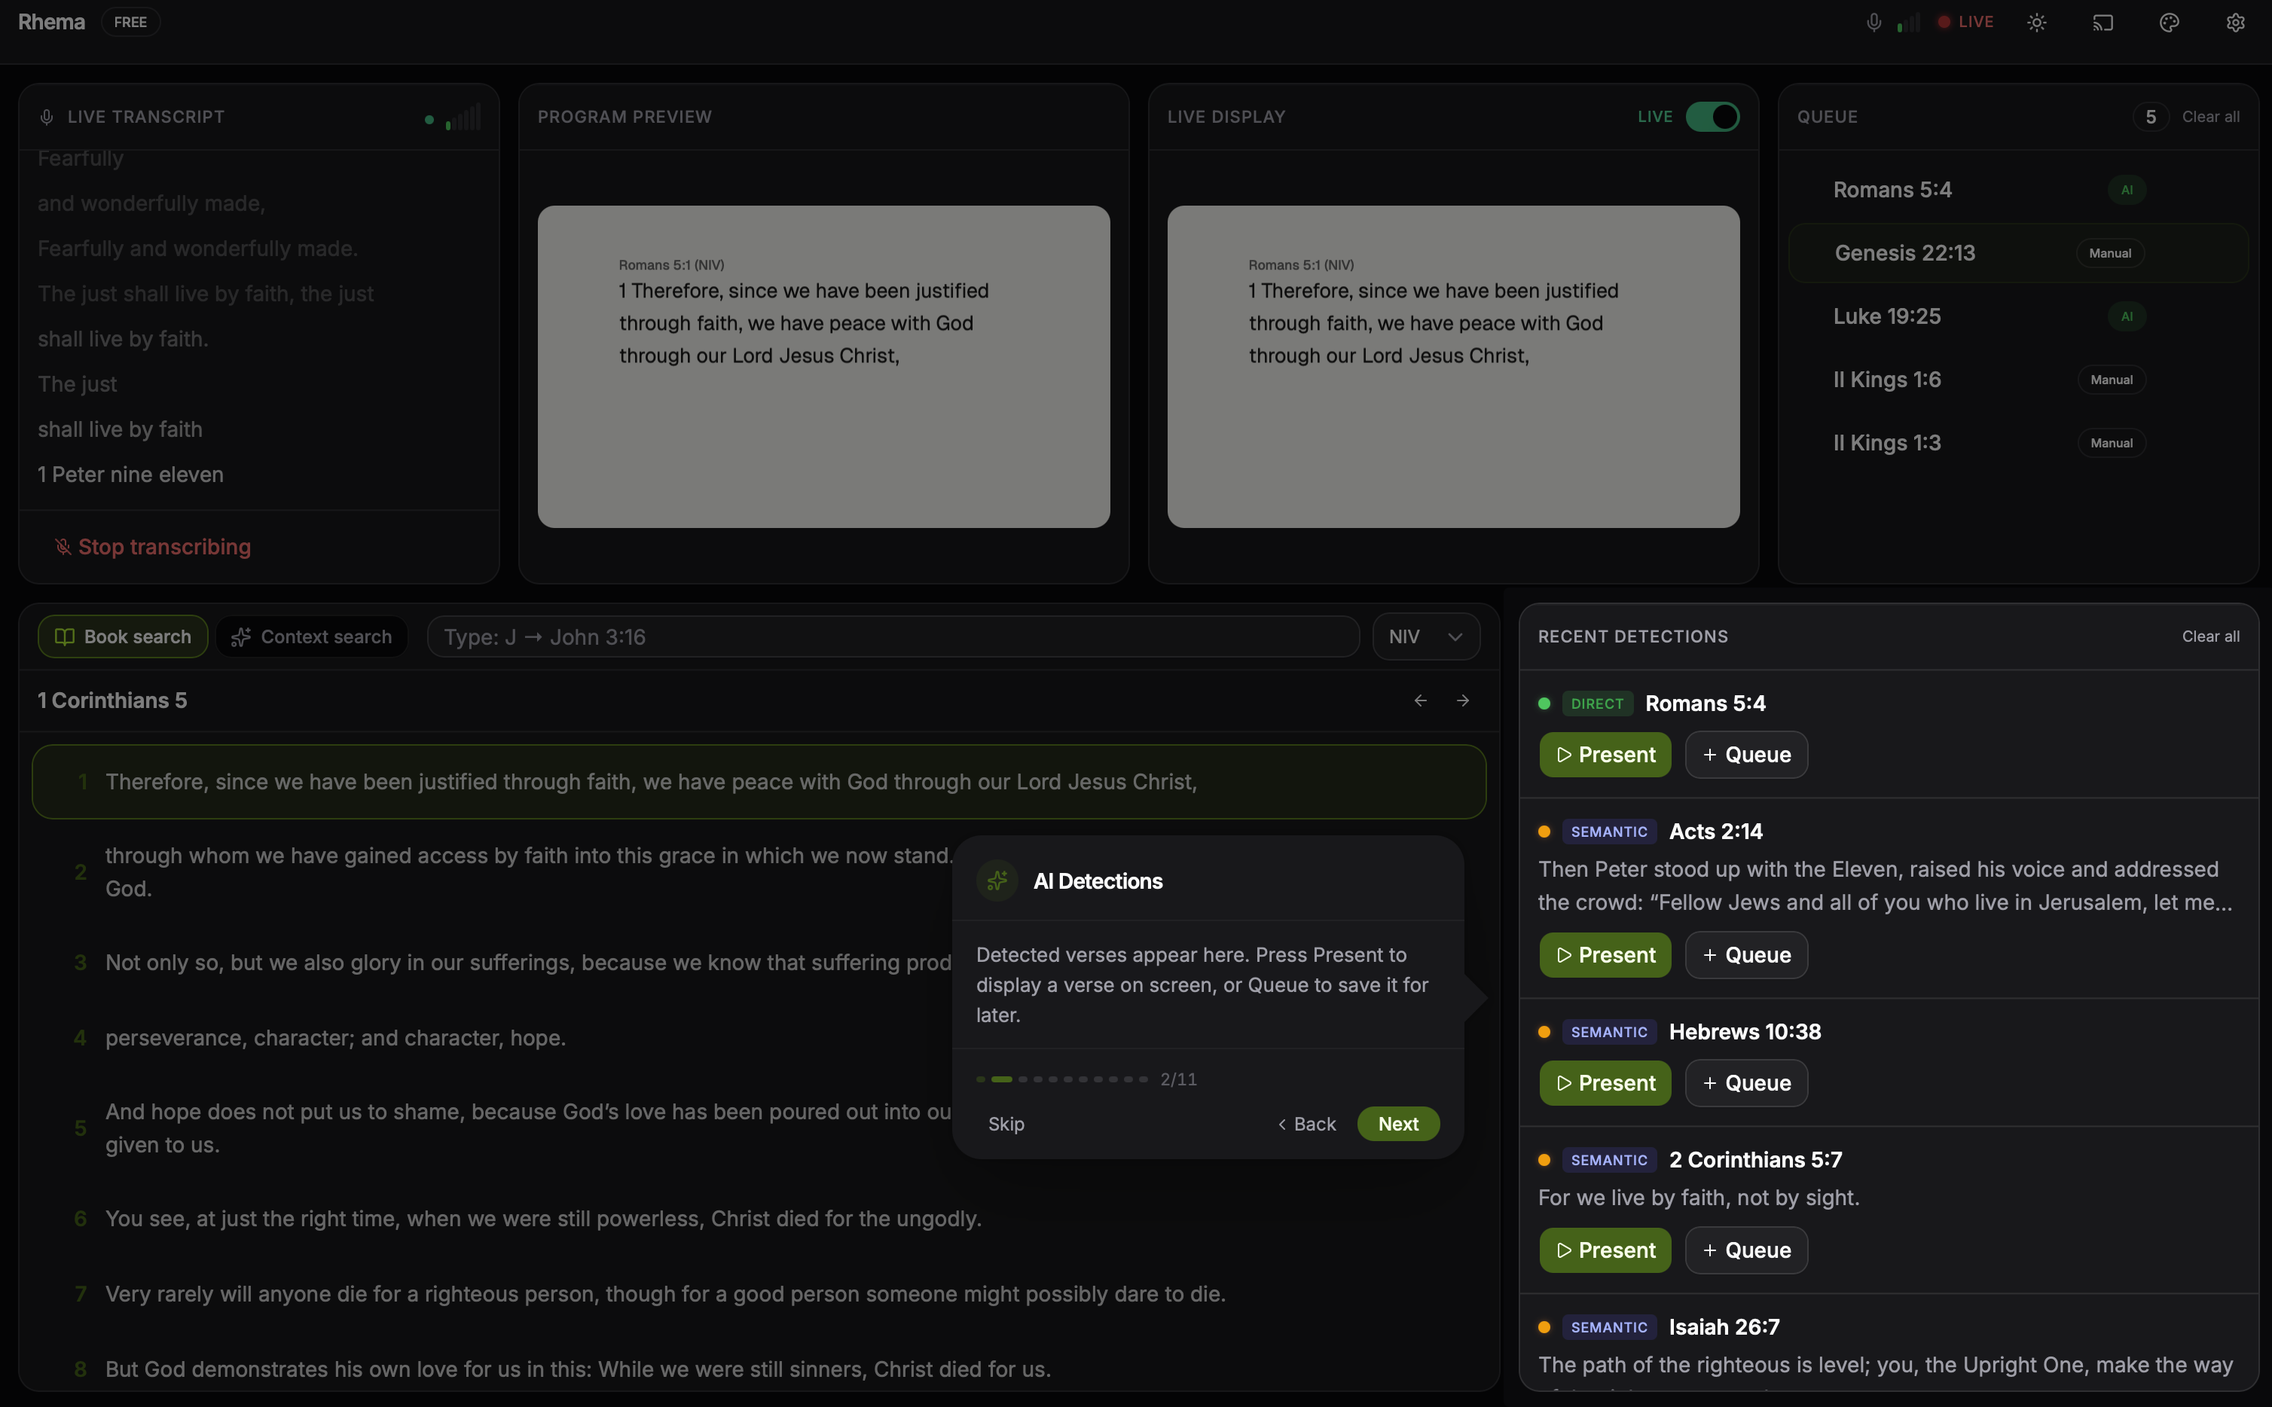Open settings gear icon

2235,23
